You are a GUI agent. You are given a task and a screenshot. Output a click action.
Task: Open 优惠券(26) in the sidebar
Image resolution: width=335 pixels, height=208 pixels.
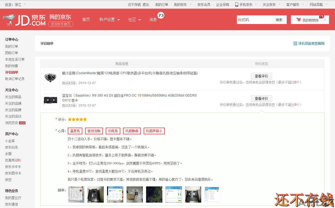(13, 160)
